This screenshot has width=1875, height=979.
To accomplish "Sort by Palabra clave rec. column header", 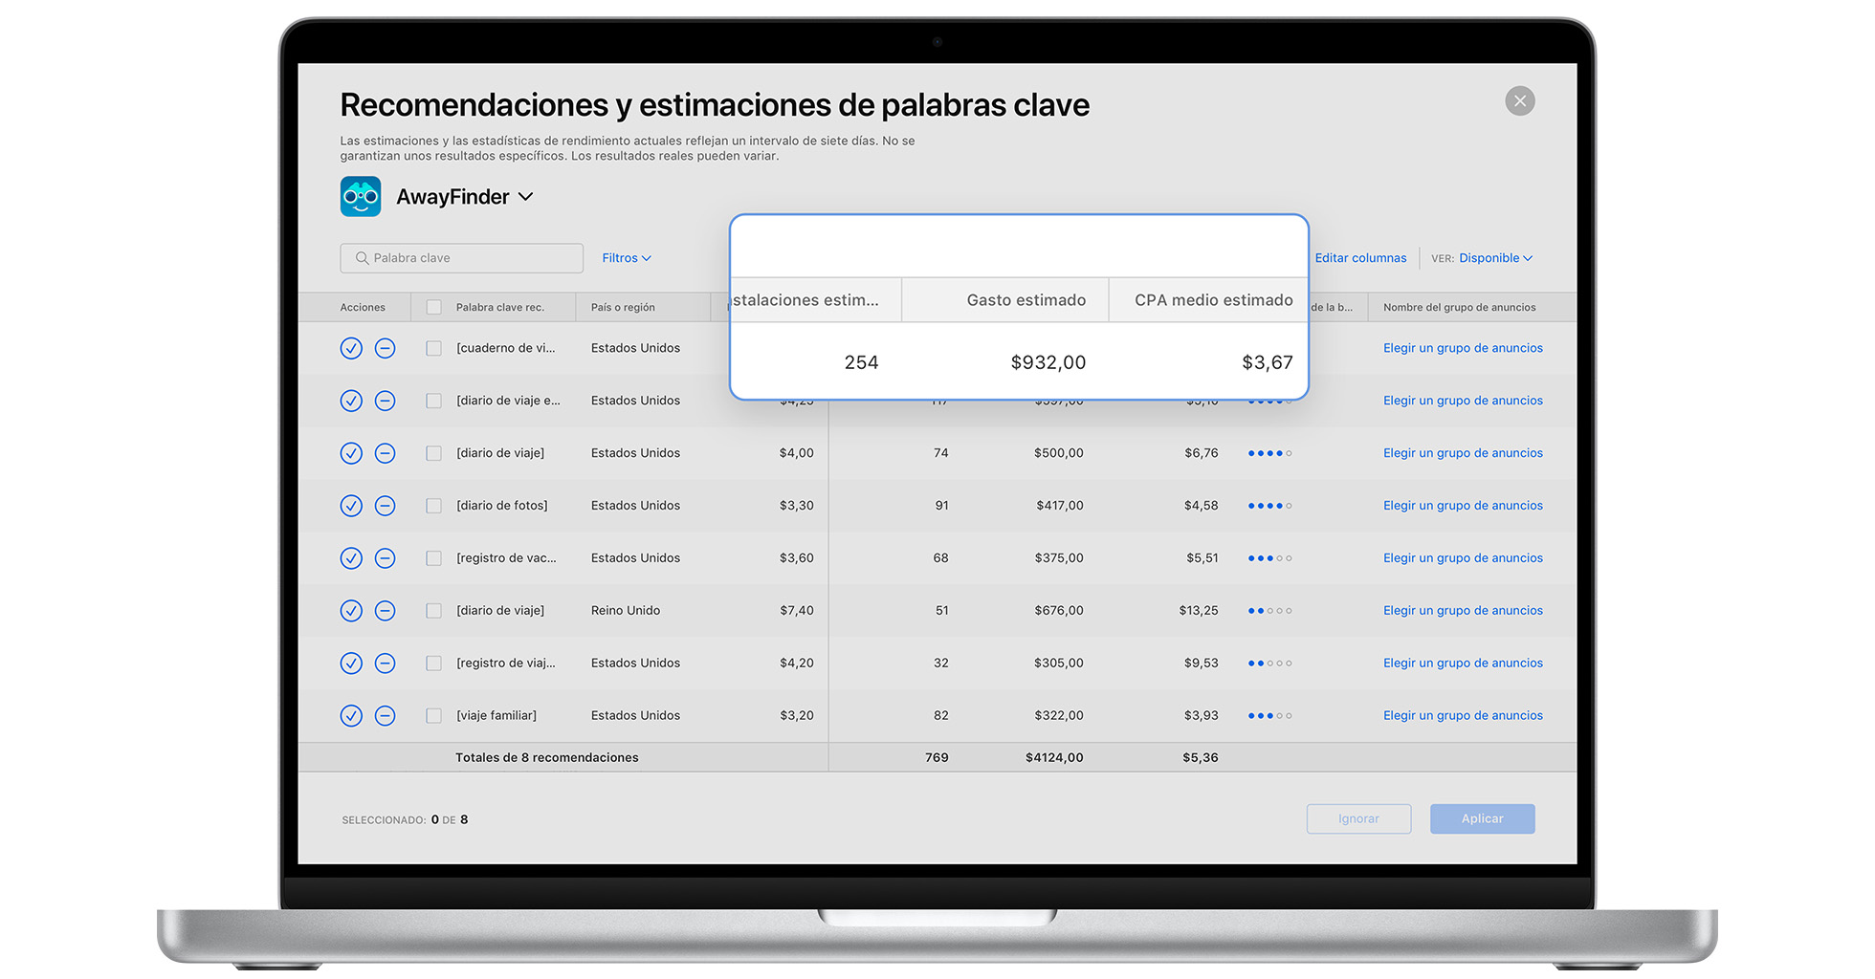I will click(499, 308).
